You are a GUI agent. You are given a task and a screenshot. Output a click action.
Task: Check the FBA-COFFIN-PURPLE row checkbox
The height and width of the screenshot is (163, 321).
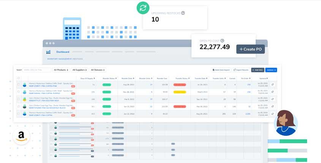(19, 92)
